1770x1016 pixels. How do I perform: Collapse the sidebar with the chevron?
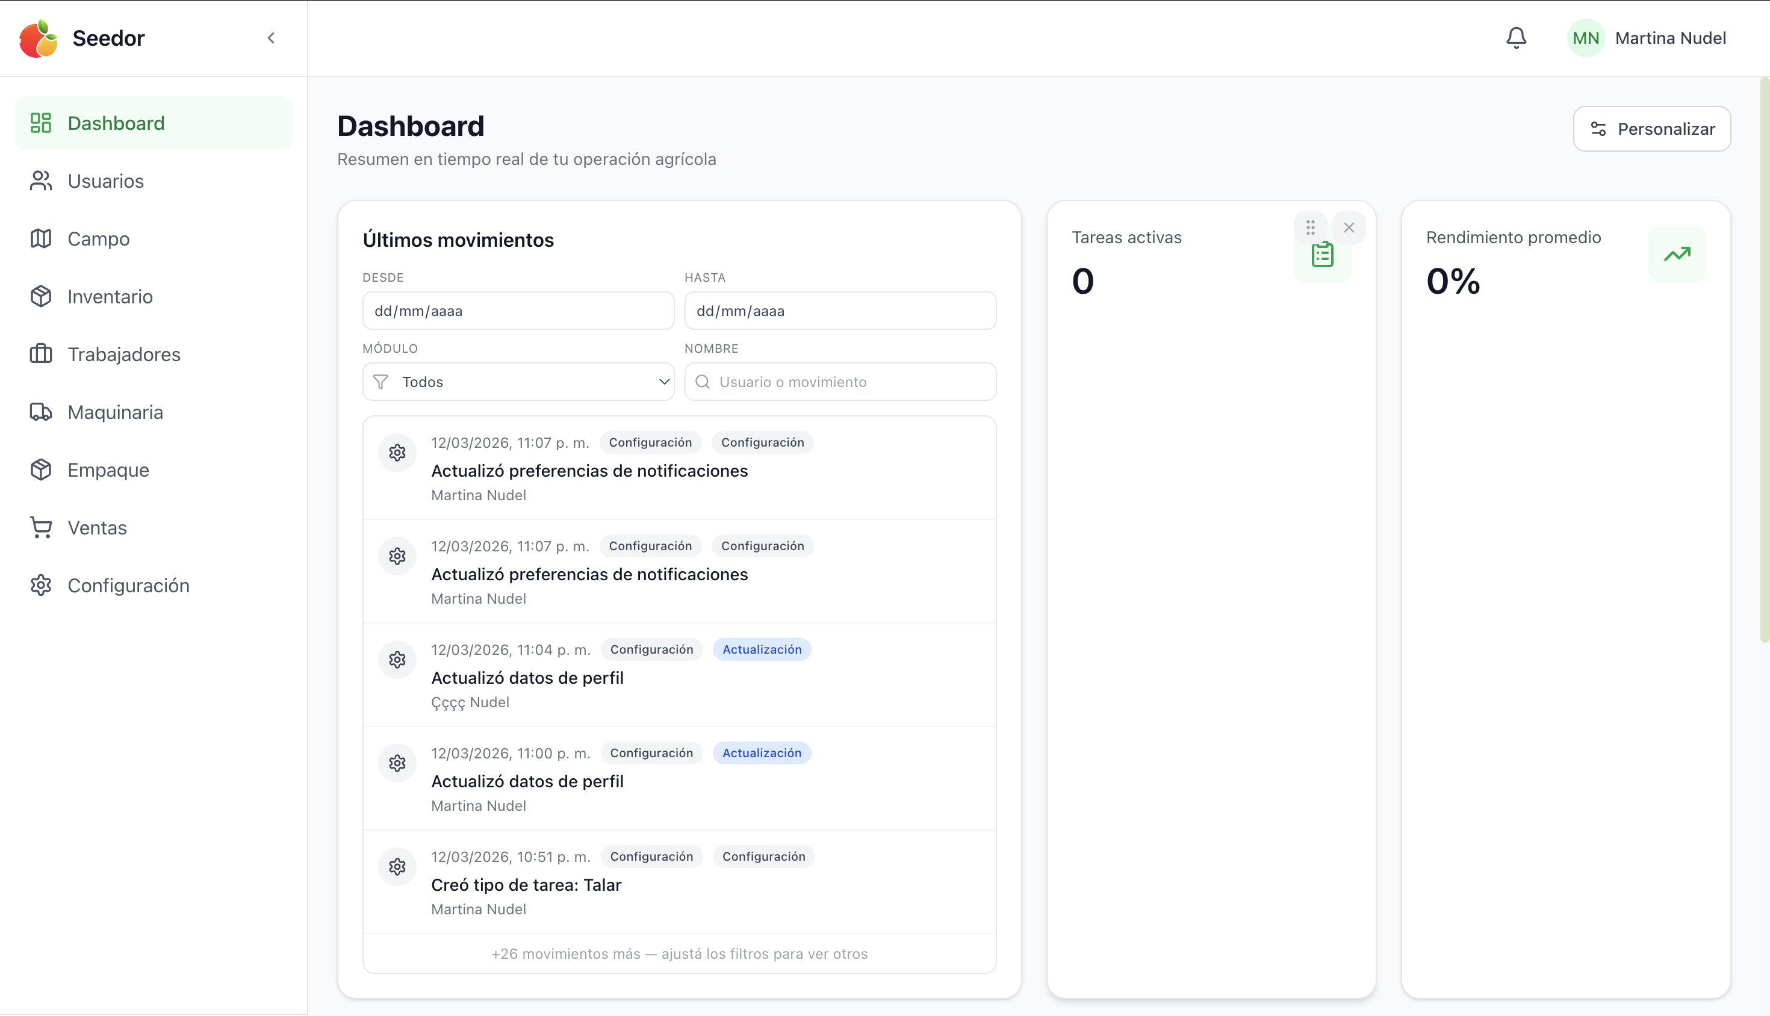(x=271, y=39)
